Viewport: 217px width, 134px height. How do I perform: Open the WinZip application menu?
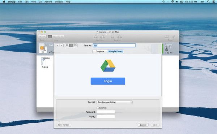point(12,2)
